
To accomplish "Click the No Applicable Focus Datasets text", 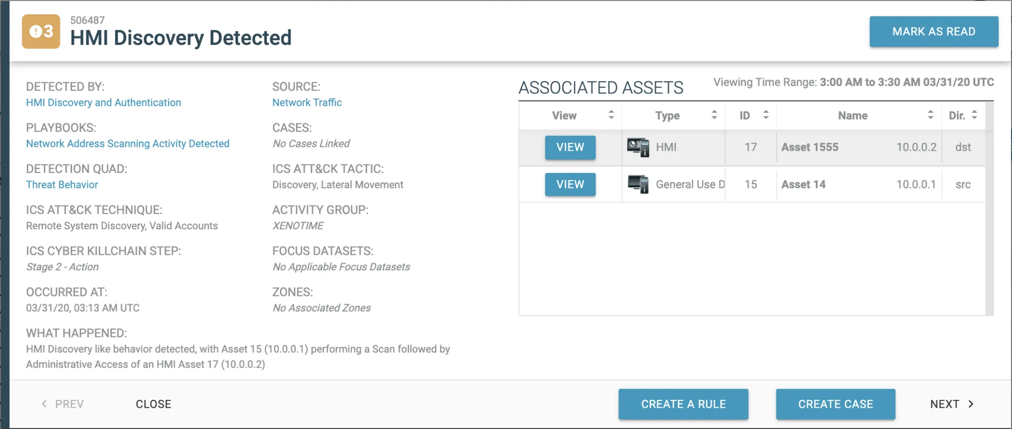I will point(341,266).
